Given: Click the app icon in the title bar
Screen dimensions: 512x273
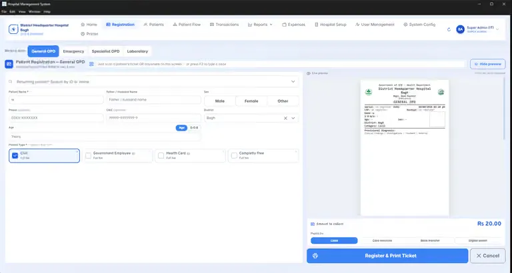Looking at the screenshot, I should click(x=4, y=4).
